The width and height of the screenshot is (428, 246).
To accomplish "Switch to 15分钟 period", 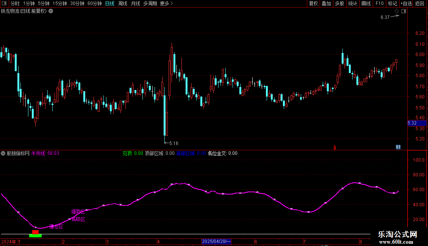I will [x=60, y=3].
